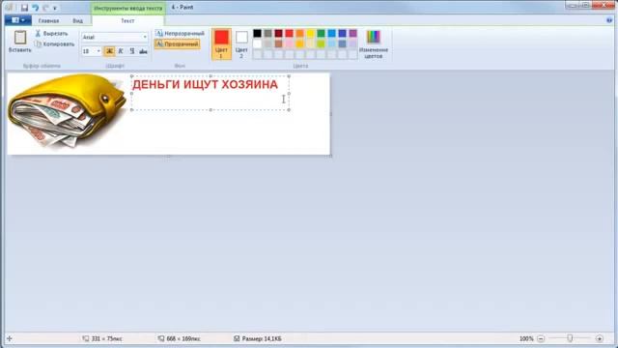Image resolution: width=618 pixels, height=348 pixels.
Task: Pick the pink color swatch
Action: (x=290, y=43)
